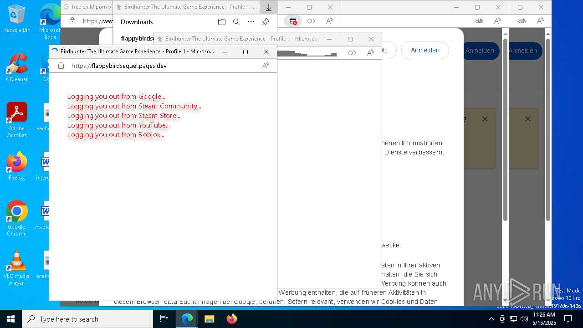Click Edge icon in the taskbar
The image size is (583, 328).
point(187,319)
